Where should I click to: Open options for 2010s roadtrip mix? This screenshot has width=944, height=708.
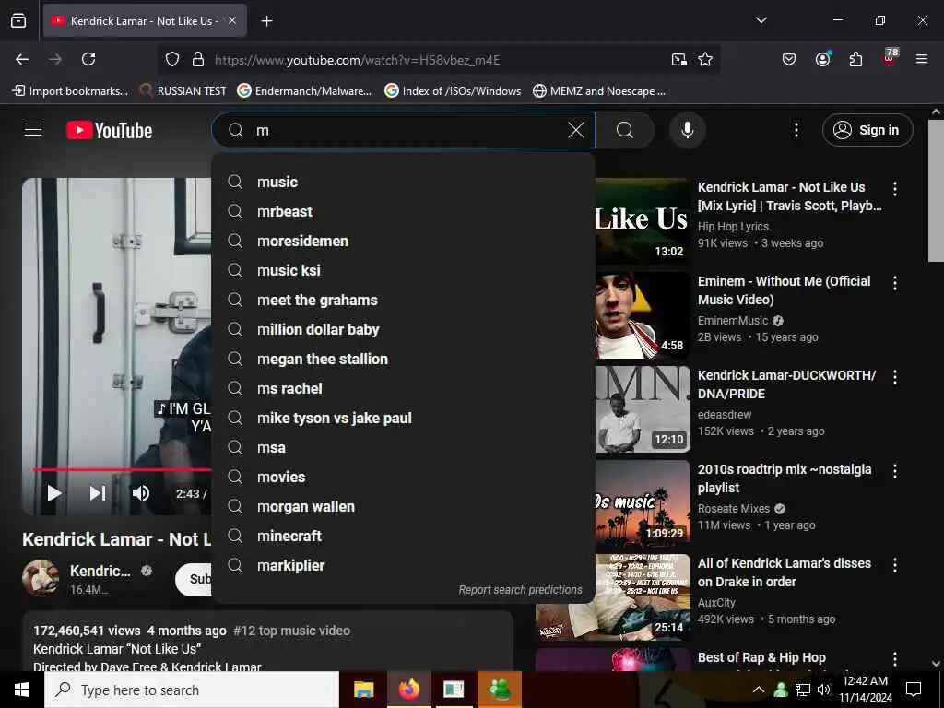(x=894, y=471)
